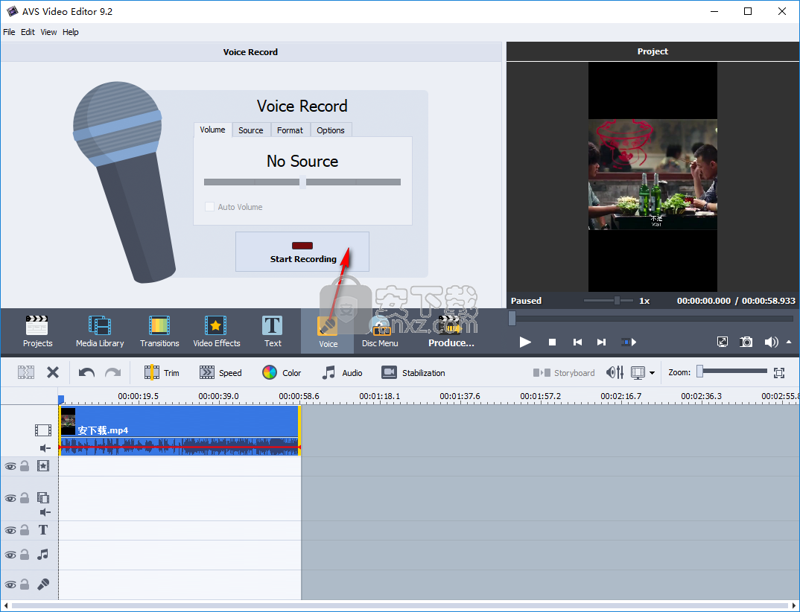Open Audio settings for clip

tap(342, 373)
